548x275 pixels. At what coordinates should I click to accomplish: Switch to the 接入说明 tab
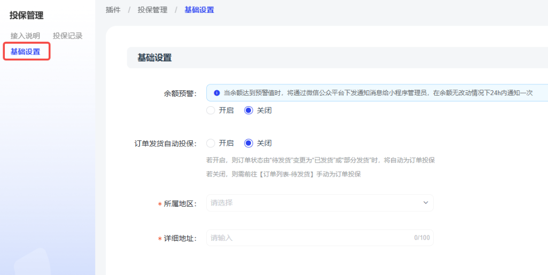[25, 36]
